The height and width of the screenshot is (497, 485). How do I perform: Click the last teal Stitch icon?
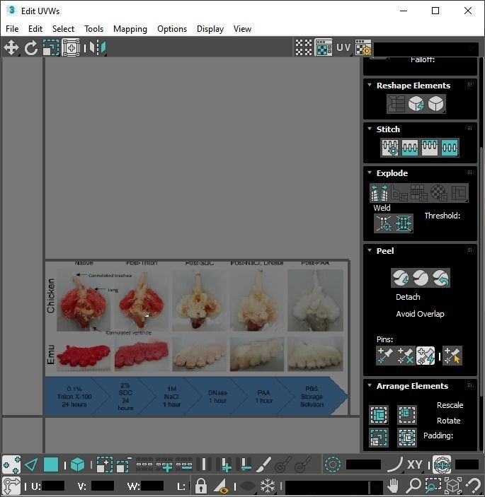pyautogui.click(x=450, y=147)
